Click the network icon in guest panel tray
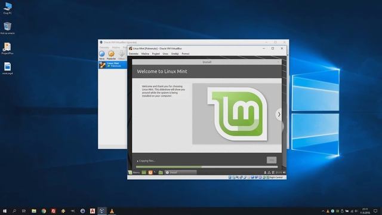 pos(269,173)
